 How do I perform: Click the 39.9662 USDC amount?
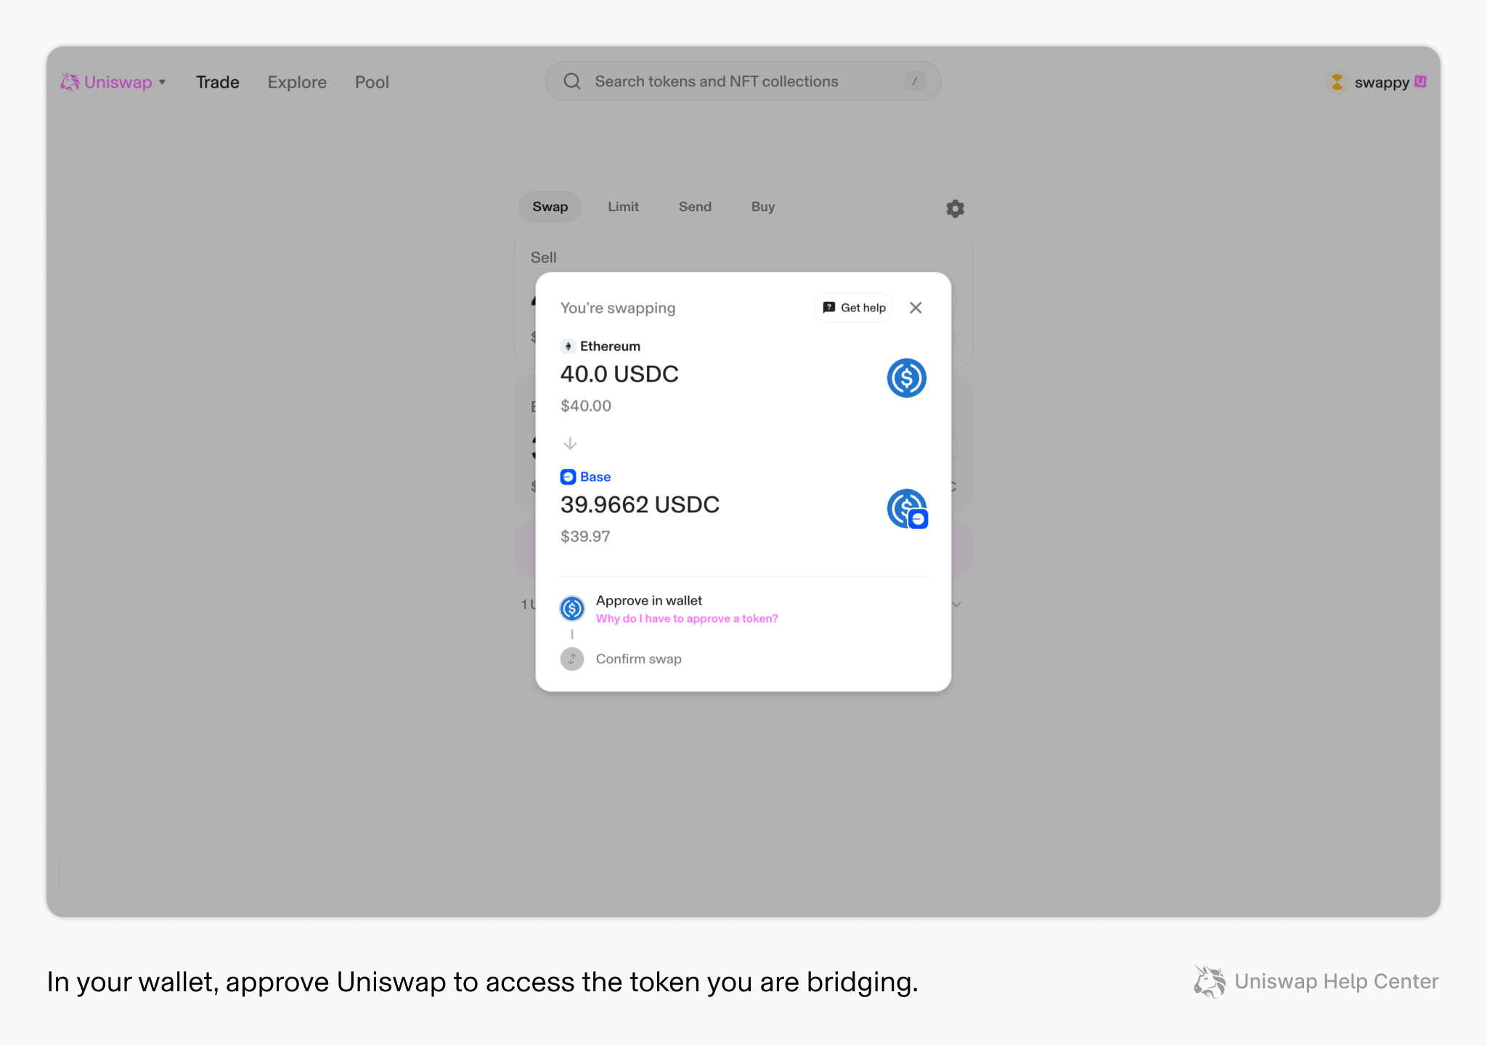click(x=640, y=504)
